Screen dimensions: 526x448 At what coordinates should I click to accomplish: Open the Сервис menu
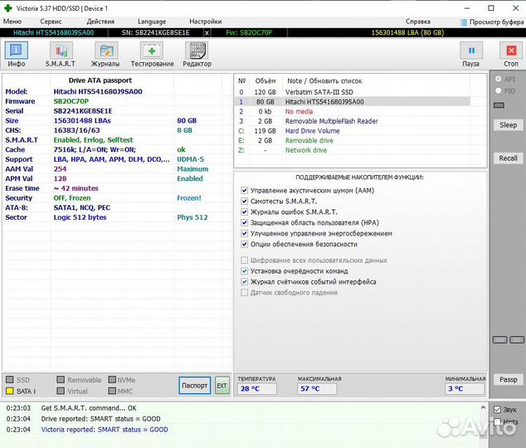51,21
